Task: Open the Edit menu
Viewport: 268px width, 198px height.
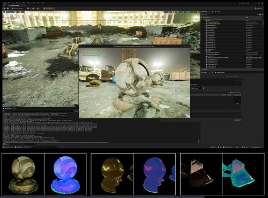Action: (13, 3)
